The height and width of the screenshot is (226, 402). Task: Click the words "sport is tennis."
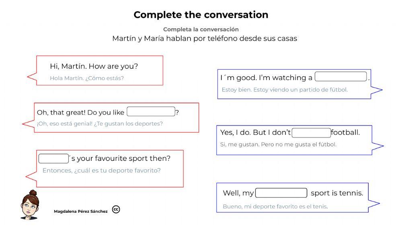336,193
